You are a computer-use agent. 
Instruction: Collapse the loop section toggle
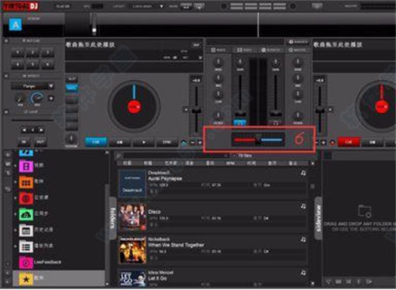pos(6,111)
